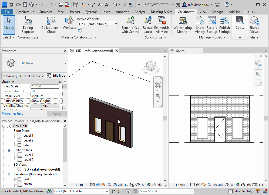This screenshot has width=269, height=195.
Task: Activate the South view tab
Action: coord(180,51)
